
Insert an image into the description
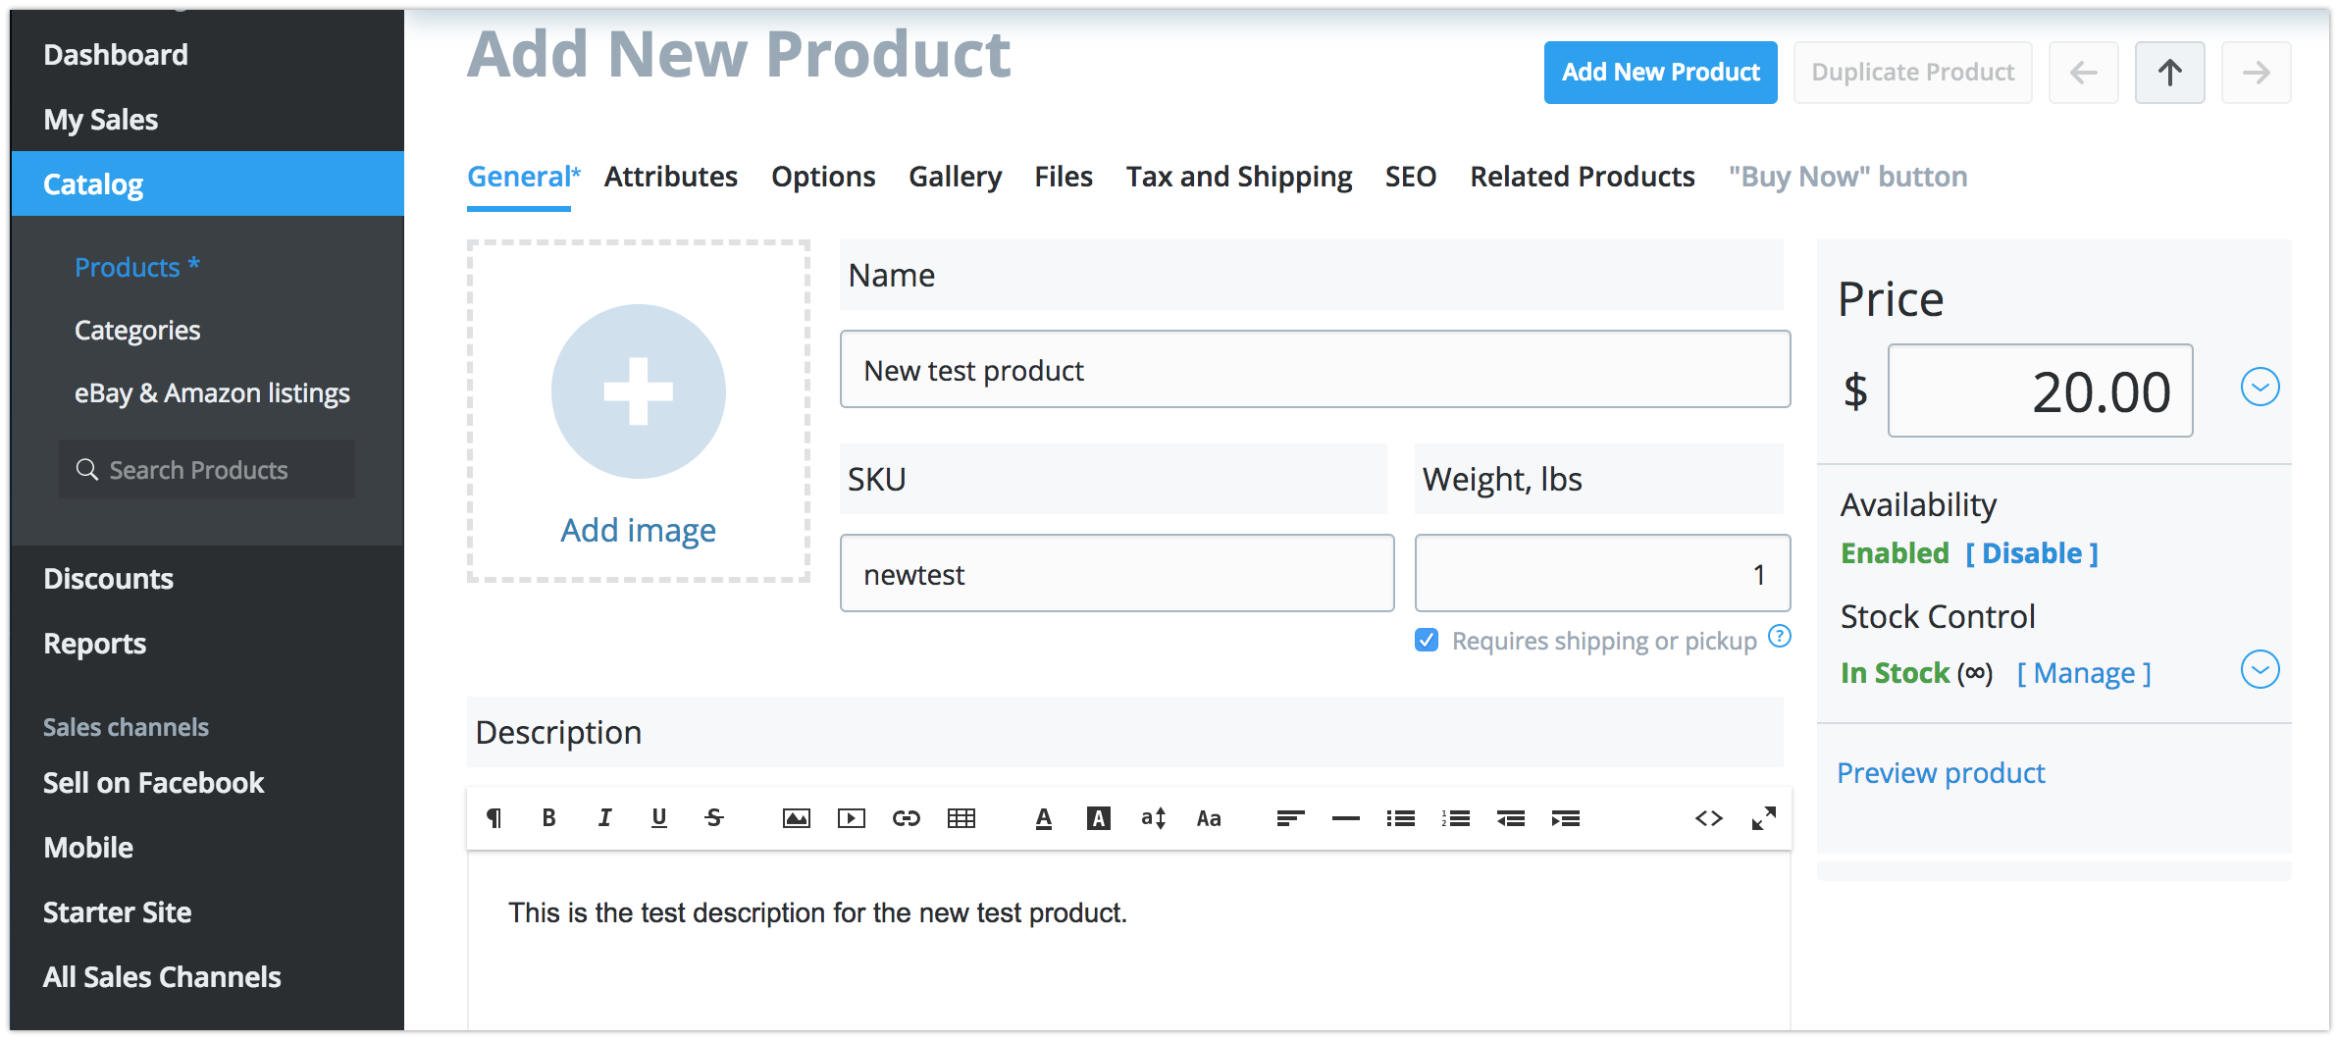click(796, 818)
